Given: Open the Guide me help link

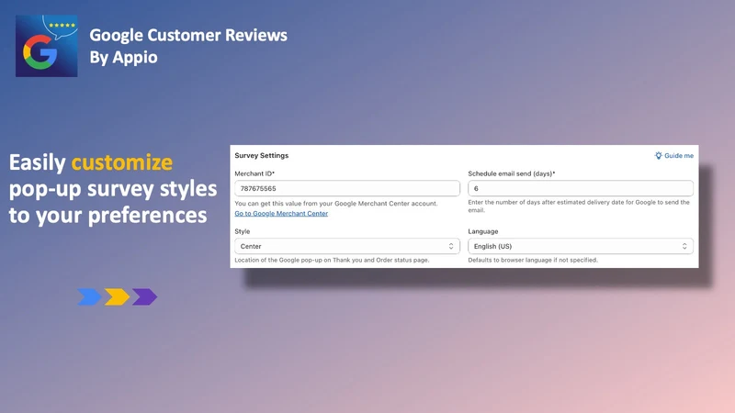Looking at the screenshot, I should [x=674, y=155].
